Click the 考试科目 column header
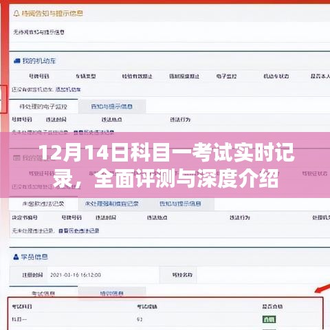This screenshot has width=330, height=330. coord(22,307)
